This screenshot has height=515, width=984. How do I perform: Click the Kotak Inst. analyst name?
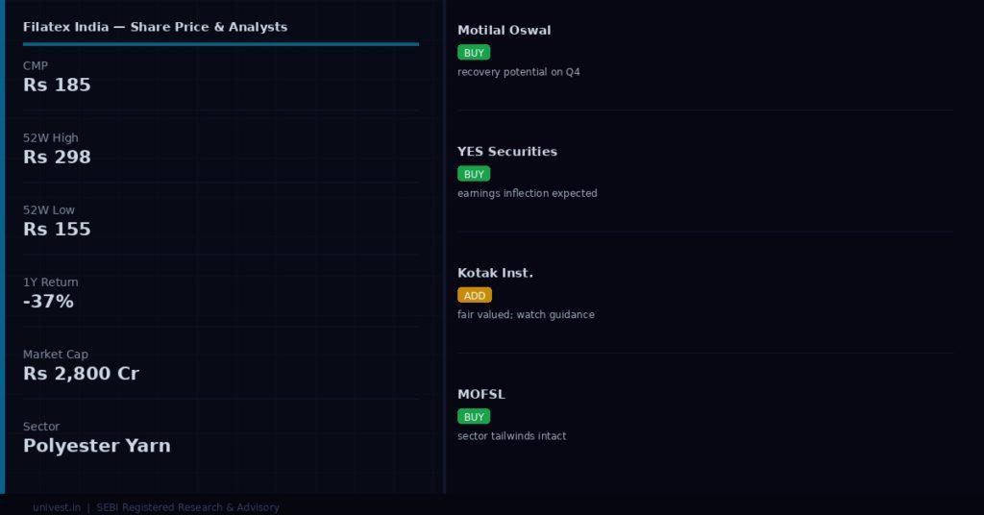click(495, 273)
